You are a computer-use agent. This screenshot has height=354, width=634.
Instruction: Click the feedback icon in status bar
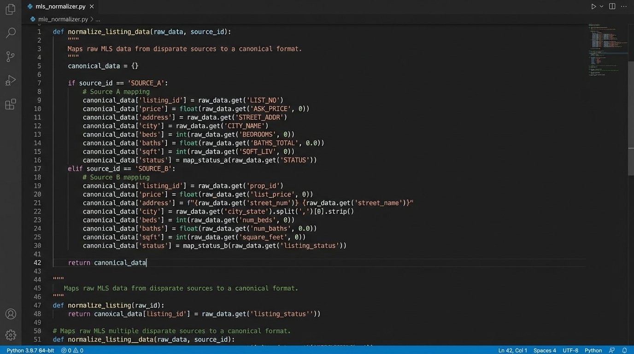pos(612,350)
